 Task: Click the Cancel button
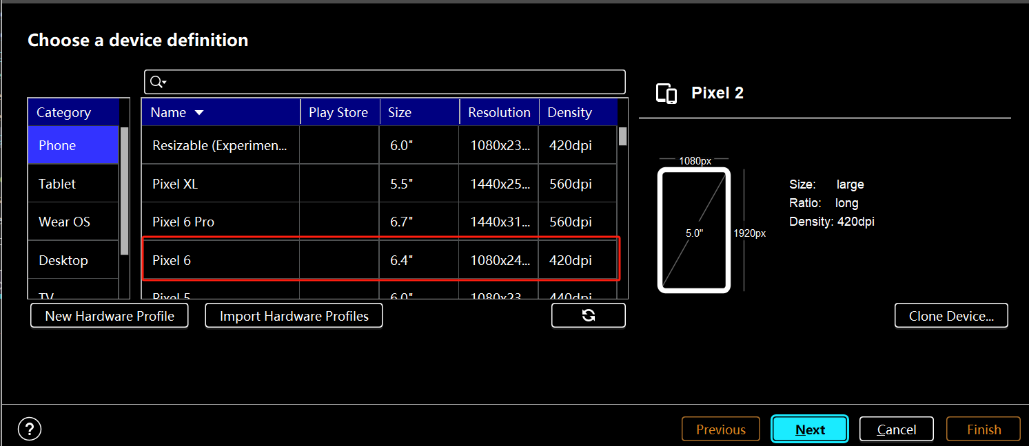tap(897, 429)
